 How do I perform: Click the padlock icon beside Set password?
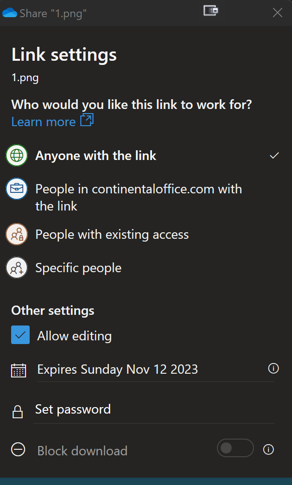[x=18, y=411]
